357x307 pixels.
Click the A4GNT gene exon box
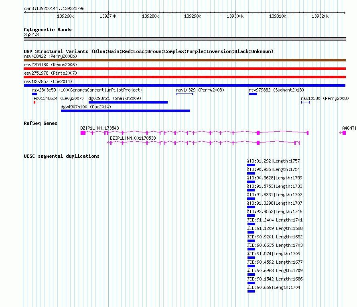[344, 133]
